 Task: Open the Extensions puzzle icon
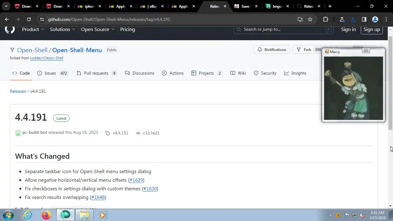click(x=326, y=19)
